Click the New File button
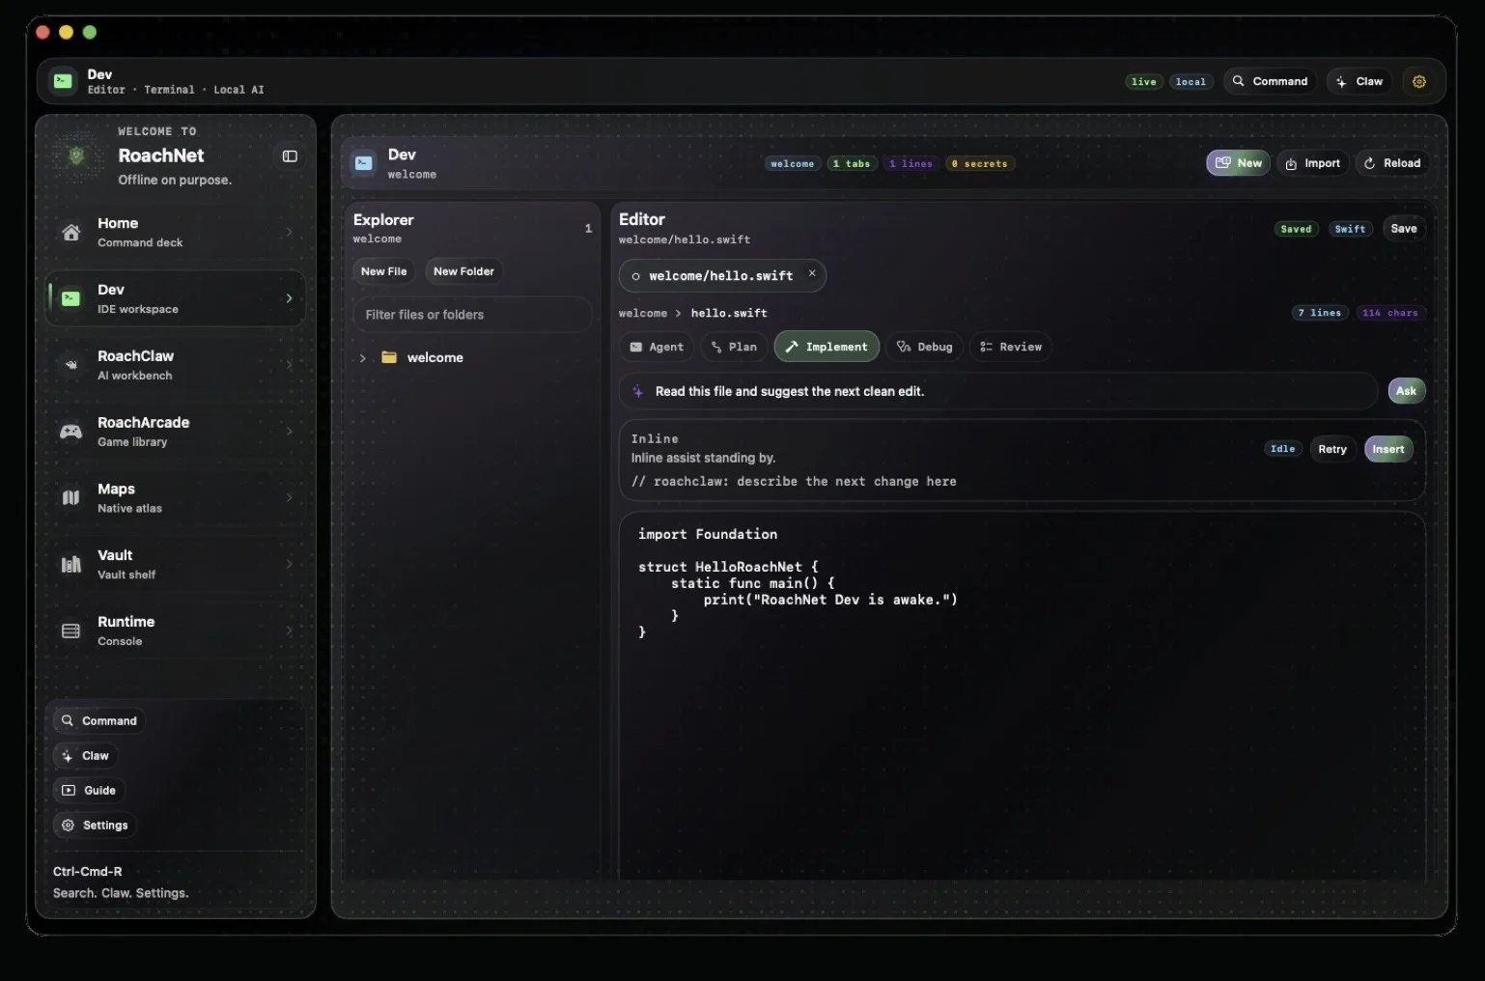The image size is (1485, 981). (384, 271)
